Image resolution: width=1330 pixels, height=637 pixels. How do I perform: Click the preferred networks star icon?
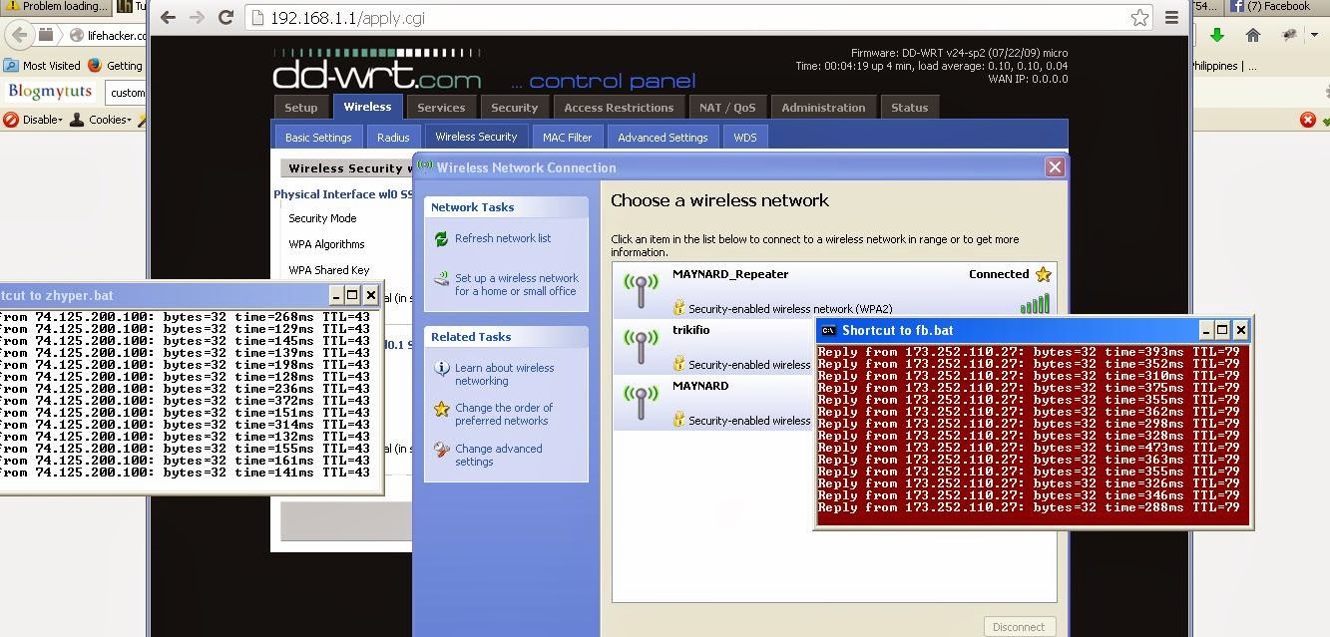(x=441, y=409)
